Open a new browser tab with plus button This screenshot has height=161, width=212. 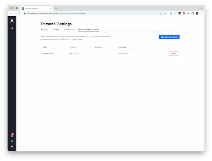[56, 8]
